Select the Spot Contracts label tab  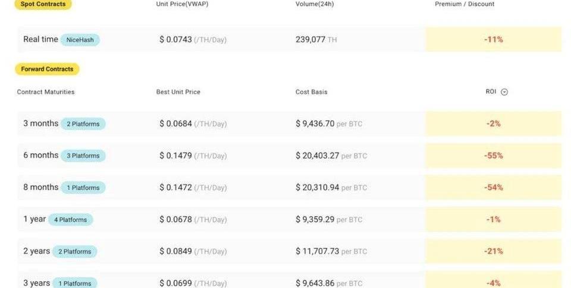(x=42, y=4)
